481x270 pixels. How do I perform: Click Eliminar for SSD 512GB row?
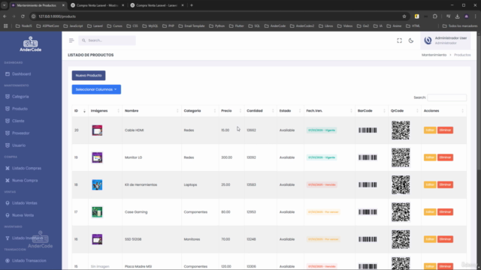click(x=445, y=239)
